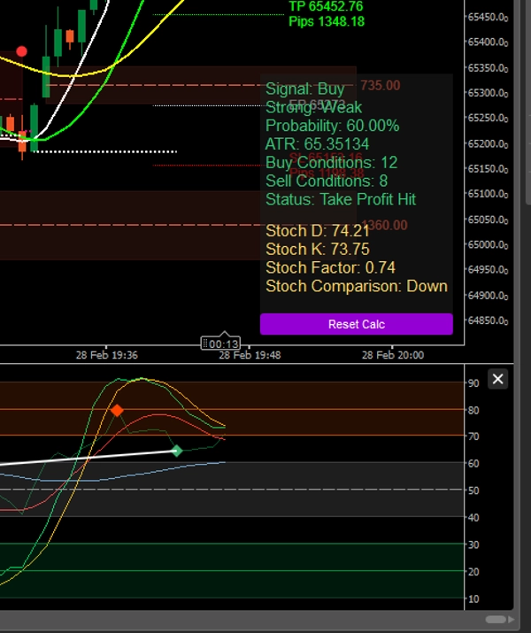
Task: Click the 735.00 zone label
Action: click(x=380, y=85)
